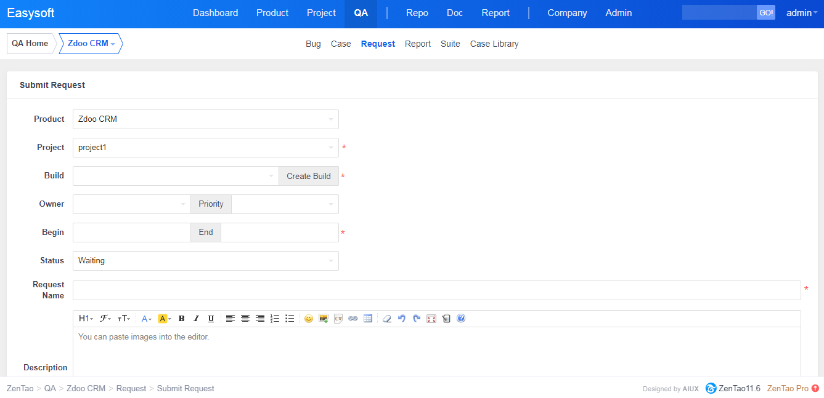Switch to the Bug tab

(313, 44)
